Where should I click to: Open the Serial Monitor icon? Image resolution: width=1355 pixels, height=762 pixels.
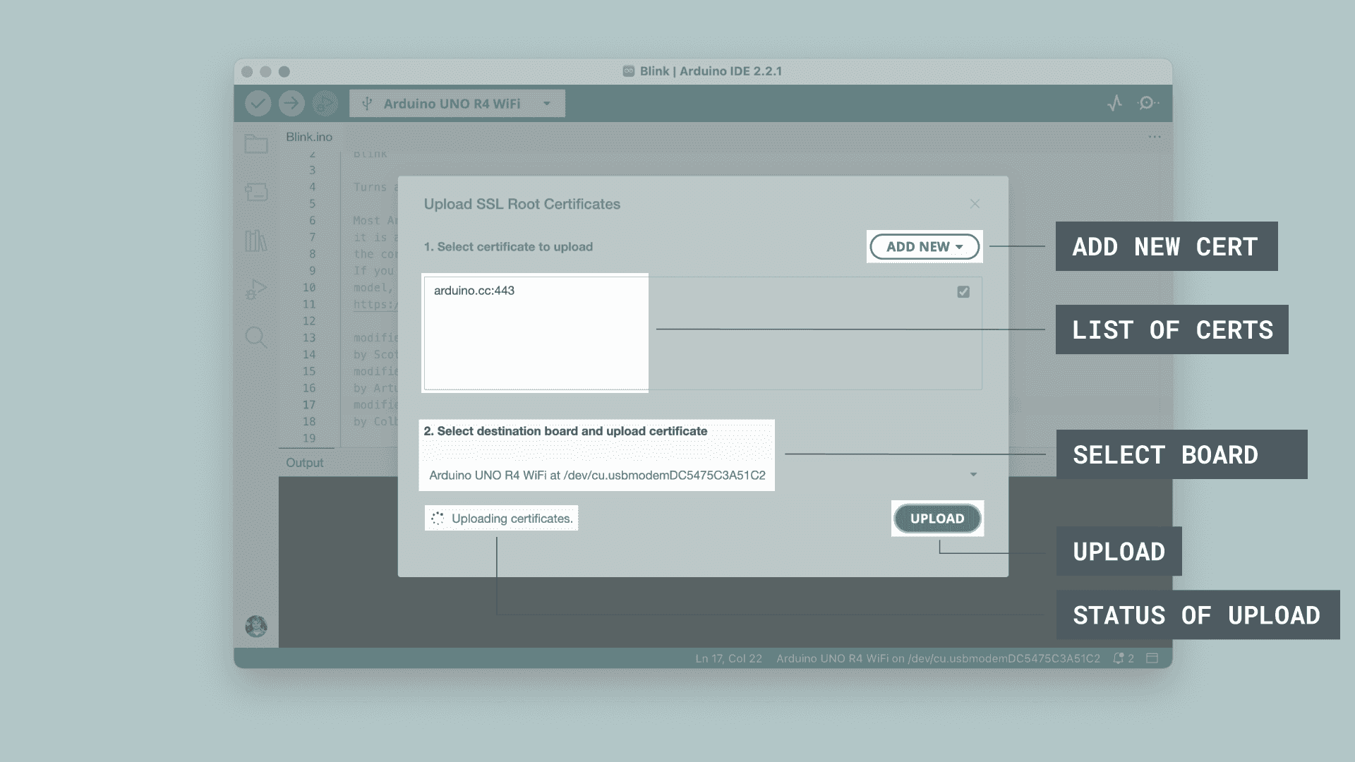tap(1148, 104)
